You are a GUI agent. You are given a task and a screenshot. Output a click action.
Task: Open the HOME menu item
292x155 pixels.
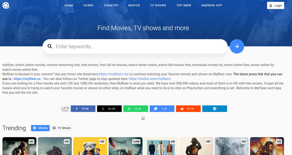coord(69,6)
